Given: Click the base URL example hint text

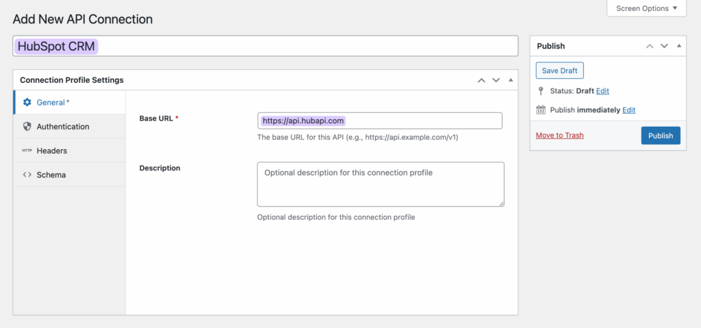Looking at the screenshot, I should 358,138.
